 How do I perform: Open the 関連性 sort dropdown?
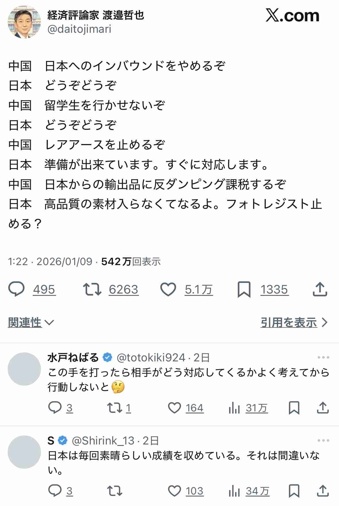point(30,323)
